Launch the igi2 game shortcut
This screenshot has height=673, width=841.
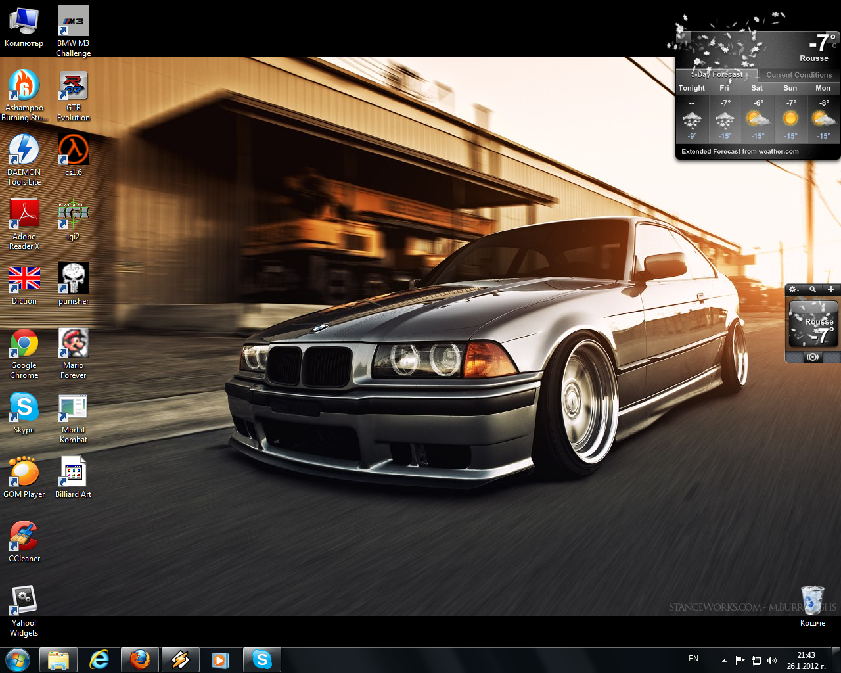74,220
